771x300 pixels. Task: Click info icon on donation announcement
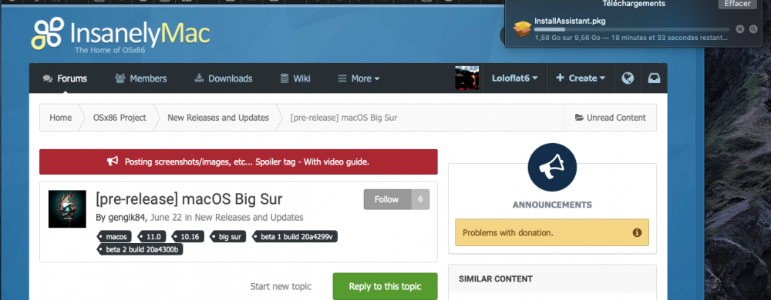tap(638, 232)
